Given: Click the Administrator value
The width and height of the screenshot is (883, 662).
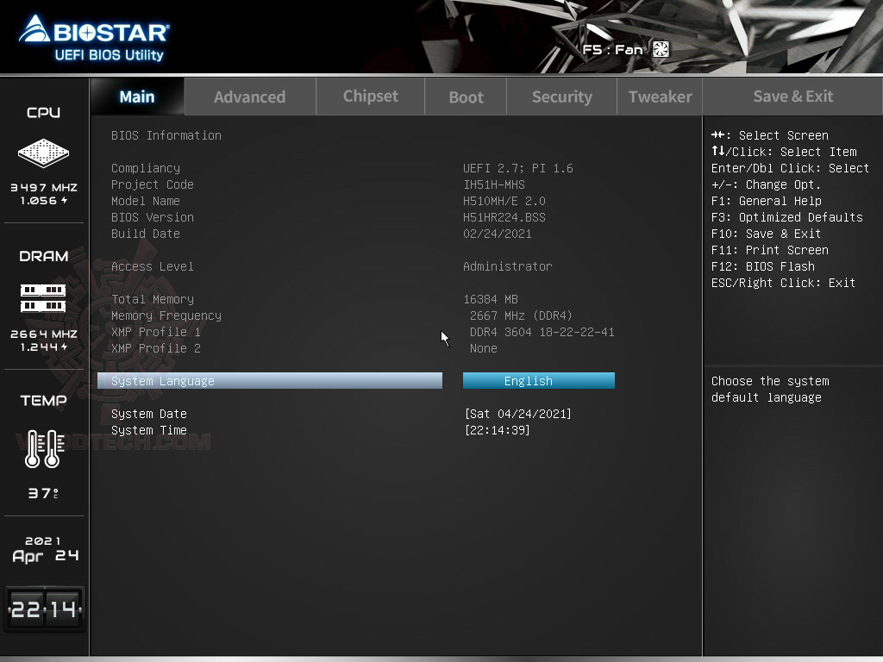Looking at the screenshot, I should pos(507,266).
